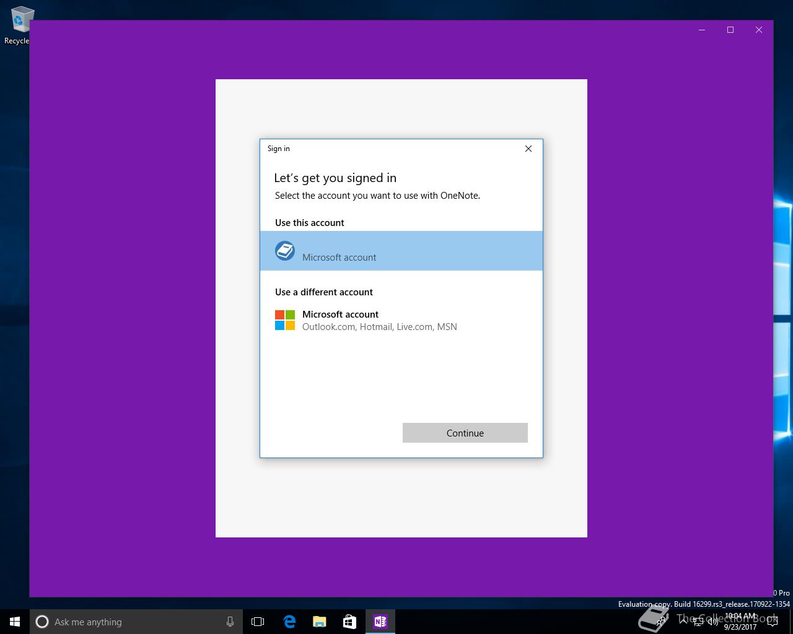
Task: Activate the Cortana microphone icon
Action: (230, 622)
